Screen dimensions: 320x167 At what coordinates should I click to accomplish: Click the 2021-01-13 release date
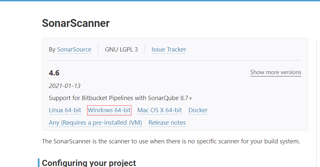[64, 86]
